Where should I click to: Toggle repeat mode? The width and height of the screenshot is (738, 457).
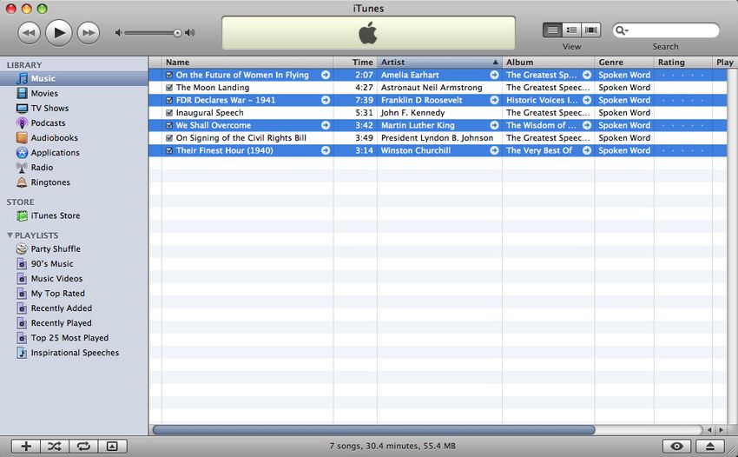pos(83,447)
